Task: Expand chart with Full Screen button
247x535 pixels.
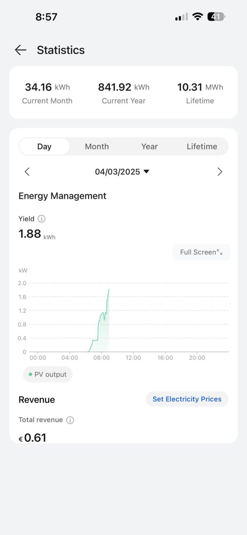Action: pos(201,252)
